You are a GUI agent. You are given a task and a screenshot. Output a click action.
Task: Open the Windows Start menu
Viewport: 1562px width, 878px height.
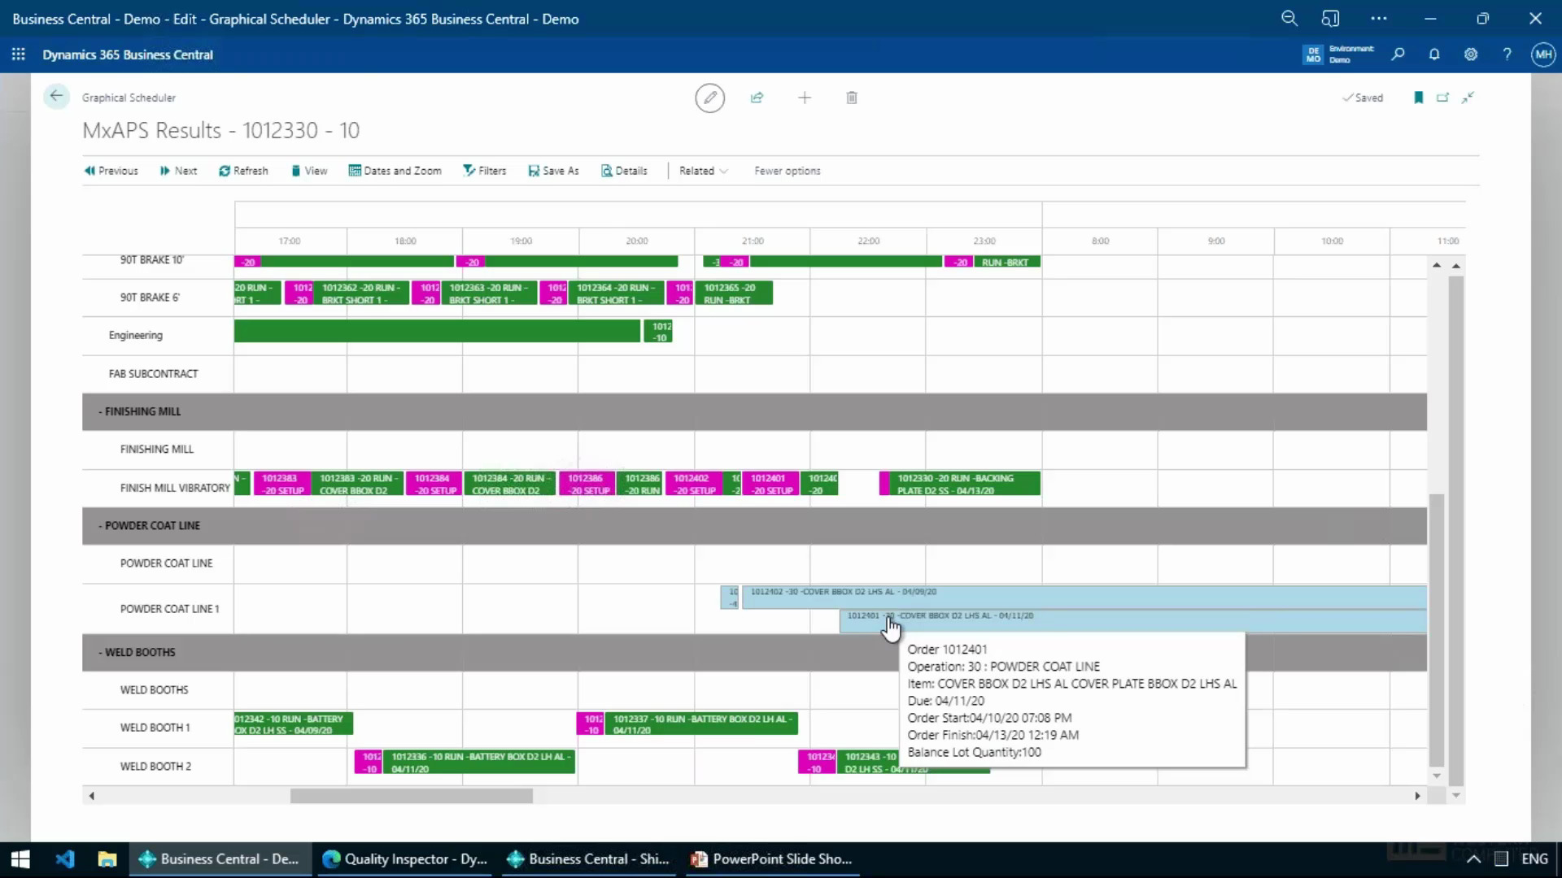[x=20, y=858]
